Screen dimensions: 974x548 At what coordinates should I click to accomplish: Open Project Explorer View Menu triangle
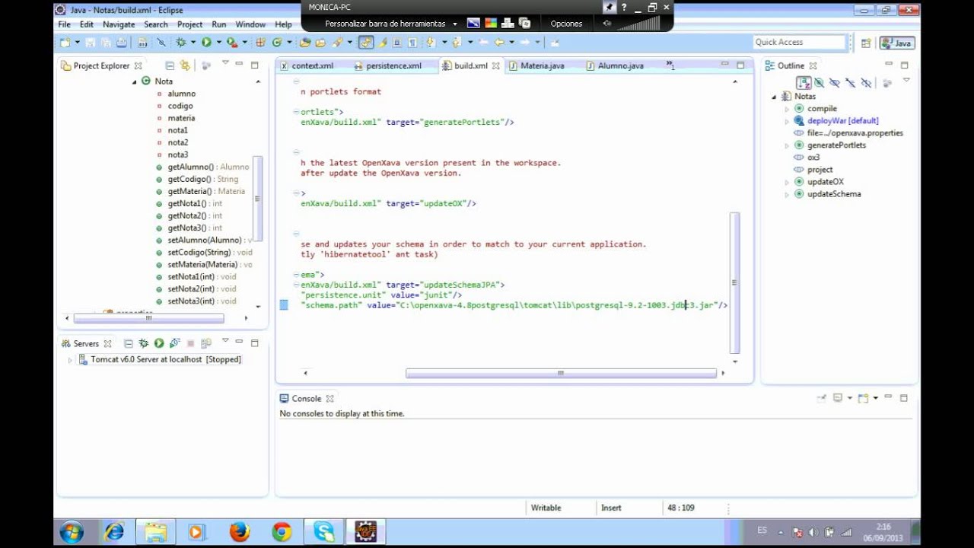pos(225,62)
